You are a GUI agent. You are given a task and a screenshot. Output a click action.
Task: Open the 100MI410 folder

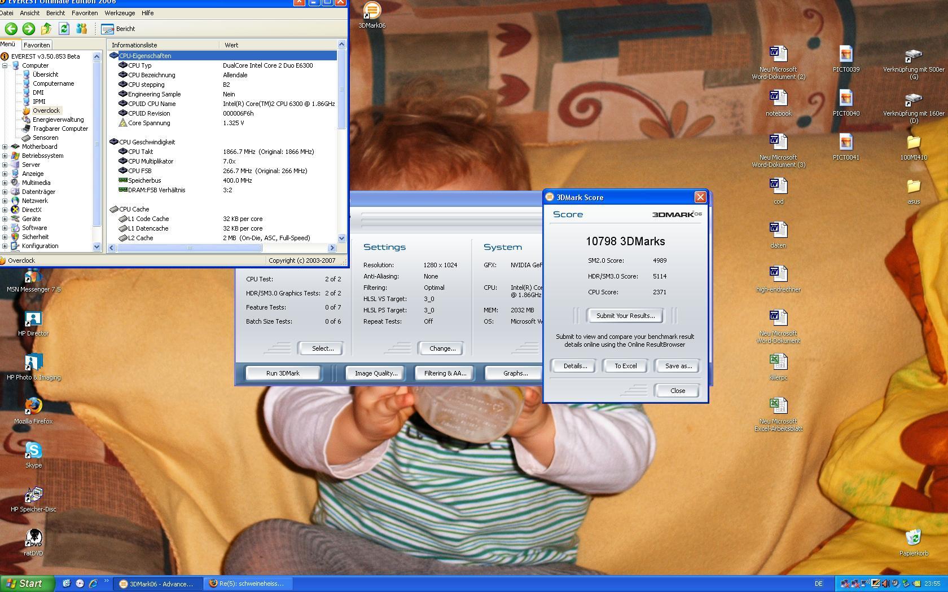coord(914,147)
